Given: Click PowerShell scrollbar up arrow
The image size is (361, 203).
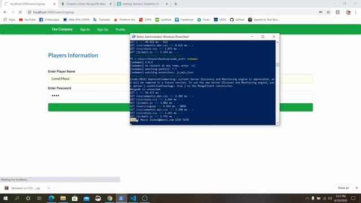Looking at the screenshot, I should 278,42.
